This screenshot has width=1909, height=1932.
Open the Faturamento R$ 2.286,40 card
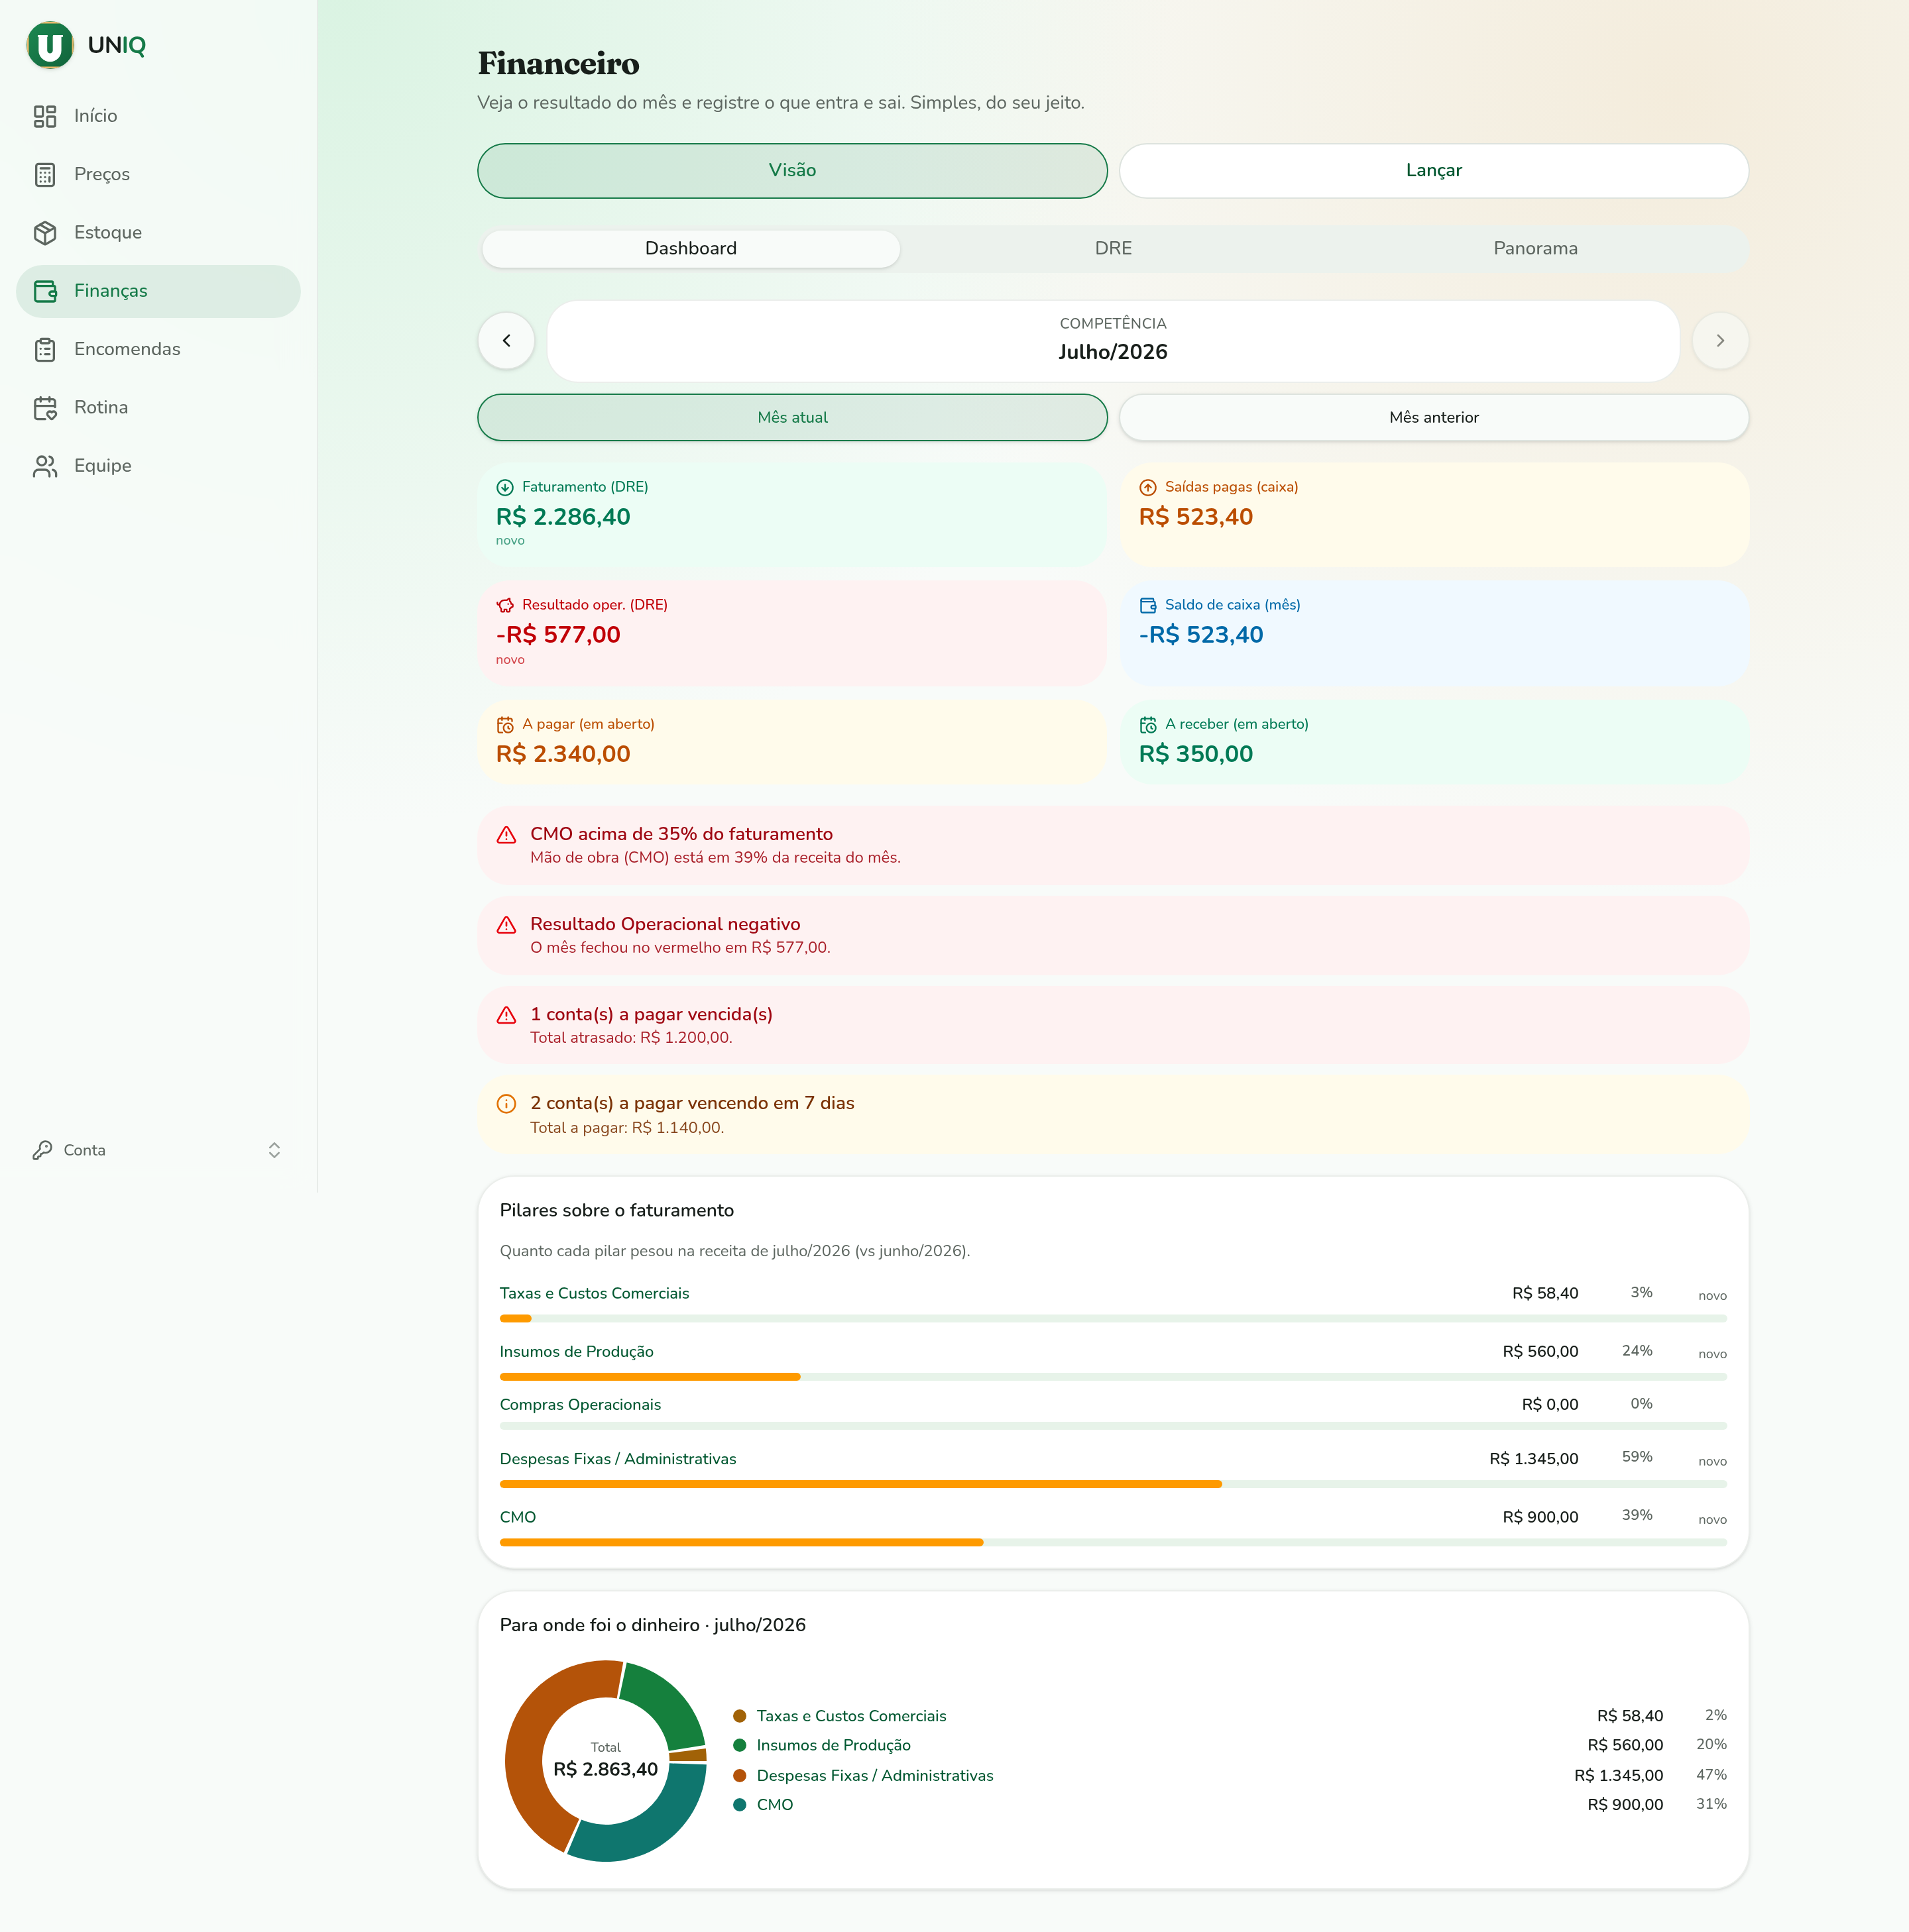click(792, 515)
